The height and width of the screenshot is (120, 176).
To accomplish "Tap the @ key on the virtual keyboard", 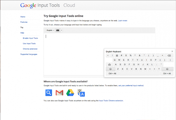I will click(x=117, y=56).
